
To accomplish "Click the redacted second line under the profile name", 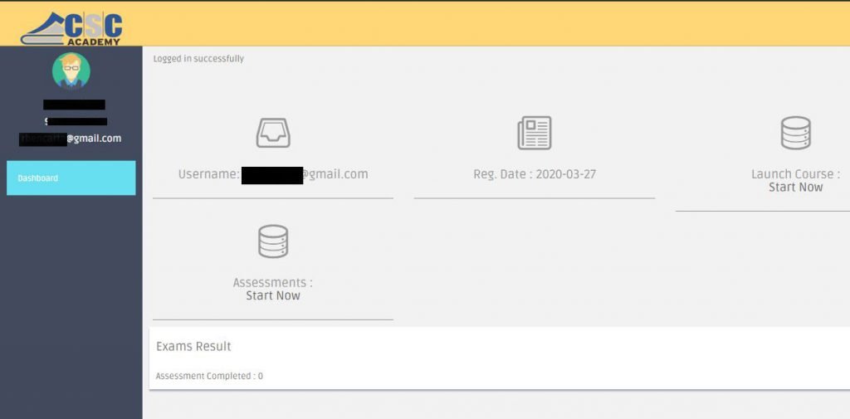I will point(76,122).
